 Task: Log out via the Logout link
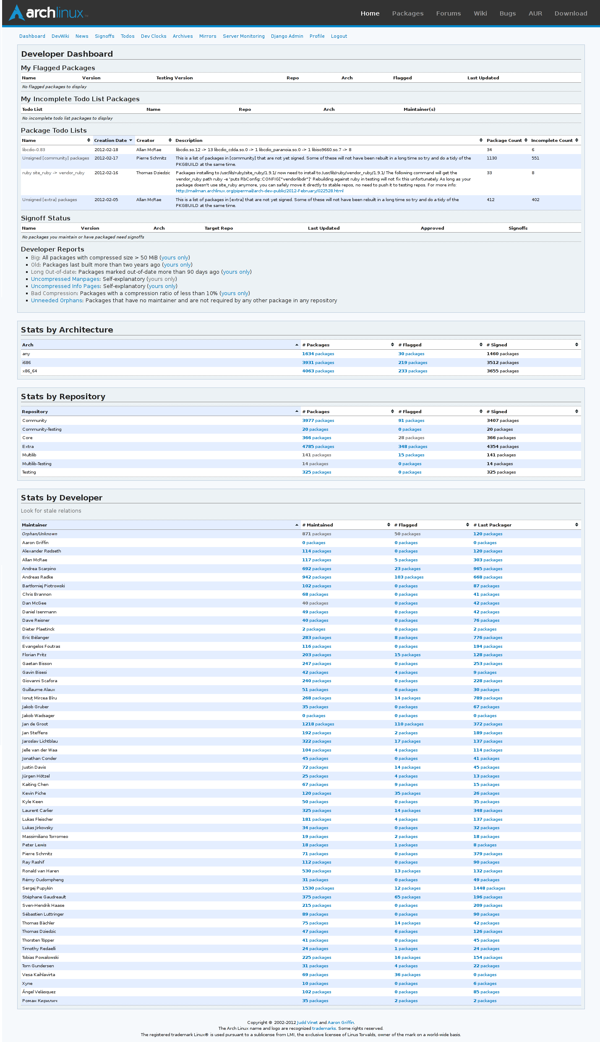tap(339, 36)
